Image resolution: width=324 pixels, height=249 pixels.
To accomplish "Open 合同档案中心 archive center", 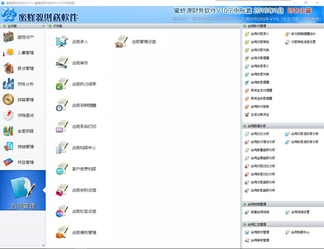I will (x=62, y=147).
